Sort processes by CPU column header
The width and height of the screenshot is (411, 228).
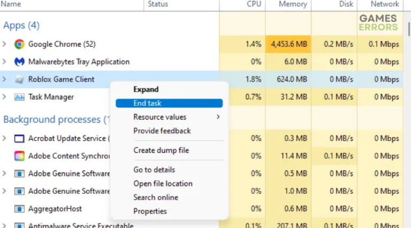click(x=254, y=4)
